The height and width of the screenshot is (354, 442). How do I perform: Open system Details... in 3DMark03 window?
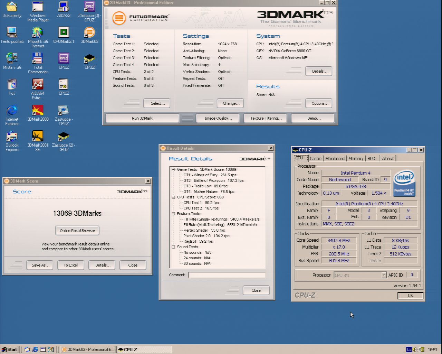[319, 71]
